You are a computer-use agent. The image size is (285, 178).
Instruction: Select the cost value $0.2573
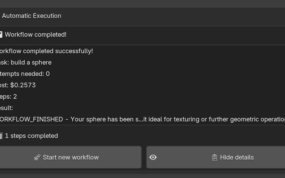(23, 85)
